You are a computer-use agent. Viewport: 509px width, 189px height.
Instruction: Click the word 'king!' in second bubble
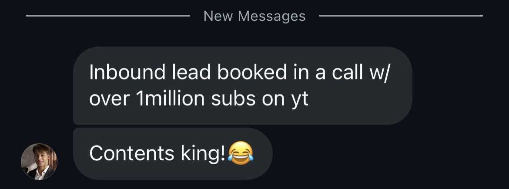coord(203,154)
